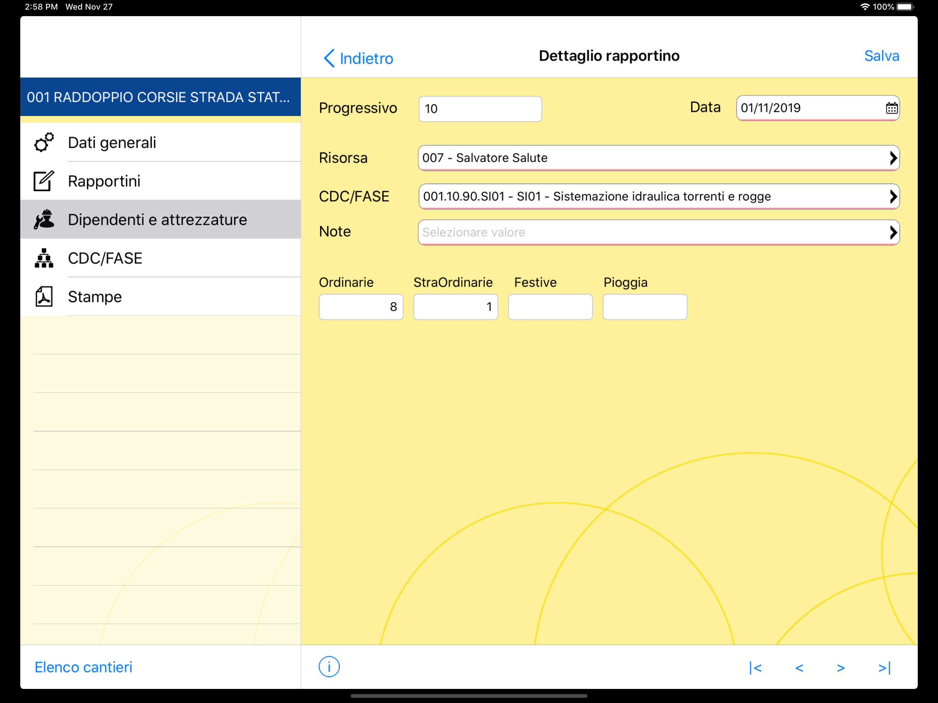Viewport: 938px width, 703px height.
Task: Tap the info circle icon
Action: point(329,667)
